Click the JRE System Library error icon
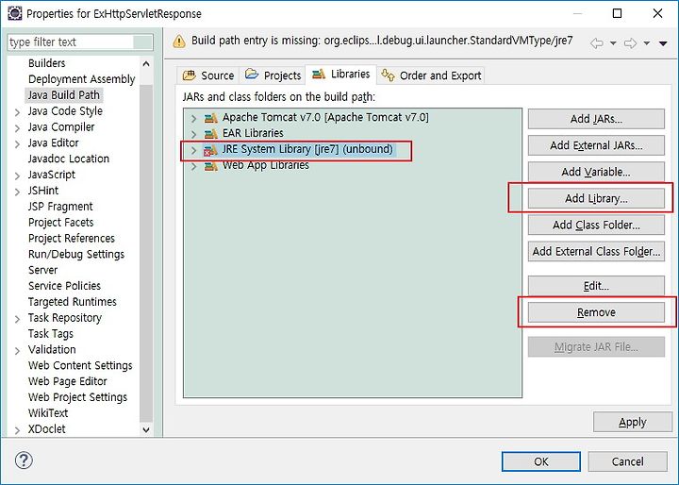The height and width of the screenshot is (485, 679). [x=210, y=150]
